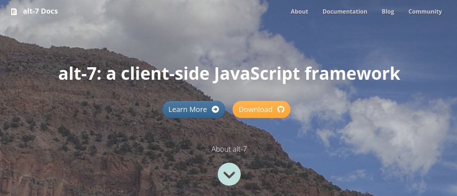The width and height of the screenshot is (457, 196).
Task: Click the alt-7 Docs logo icon
Action: point(14,11)
